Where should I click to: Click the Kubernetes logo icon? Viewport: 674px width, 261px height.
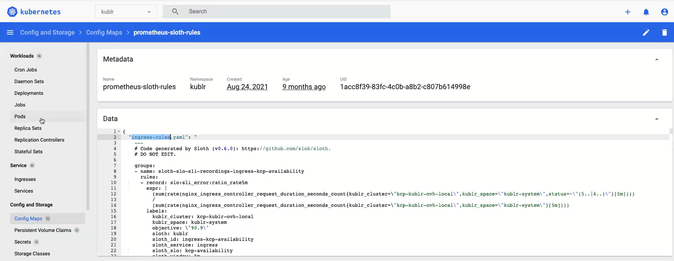click(12, 12)
